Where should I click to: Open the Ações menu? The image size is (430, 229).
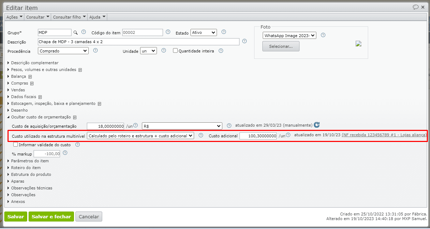click(15, 17)
